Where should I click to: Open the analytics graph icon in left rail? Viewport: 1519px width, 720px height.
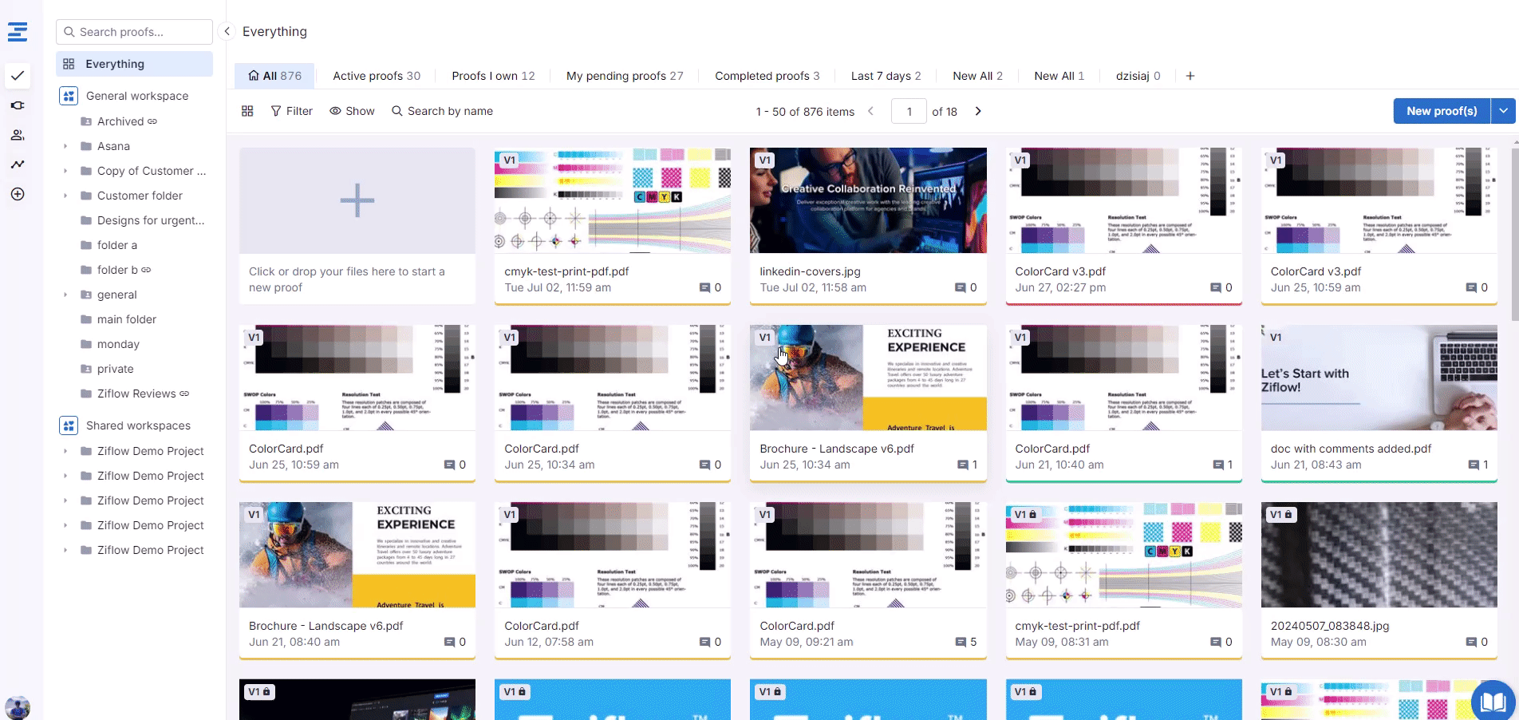click(18, 164)
